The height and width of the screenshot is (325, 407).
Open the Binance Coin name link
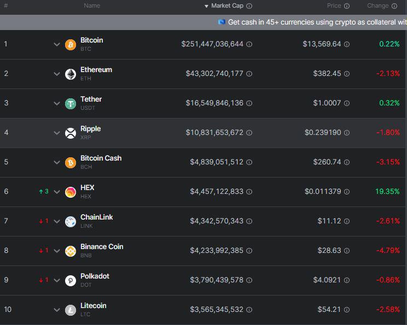102,247
